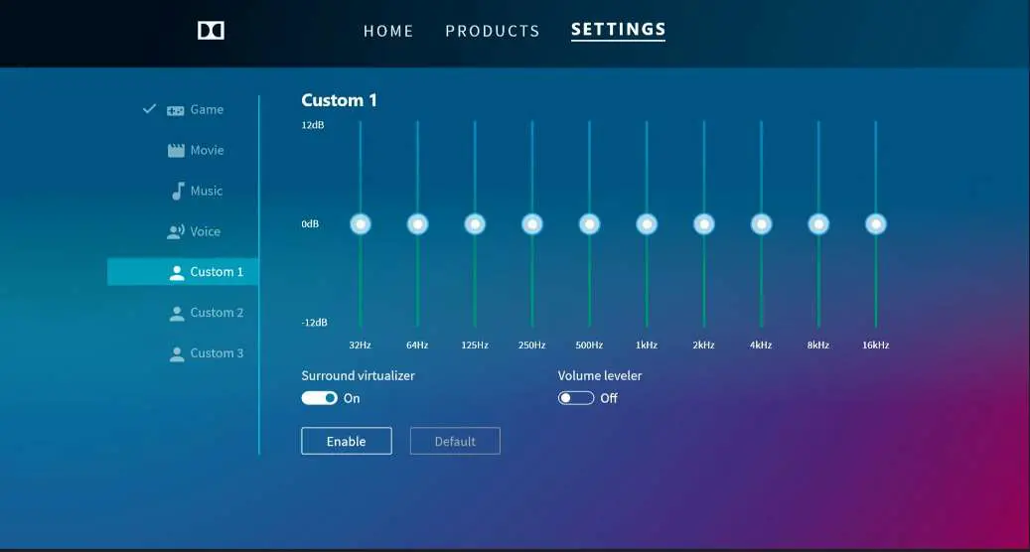The height and width of the screenshot is (552, 1030).
Task: Click the 500Hz equalizer slider knob
Action: coord(589,224)
